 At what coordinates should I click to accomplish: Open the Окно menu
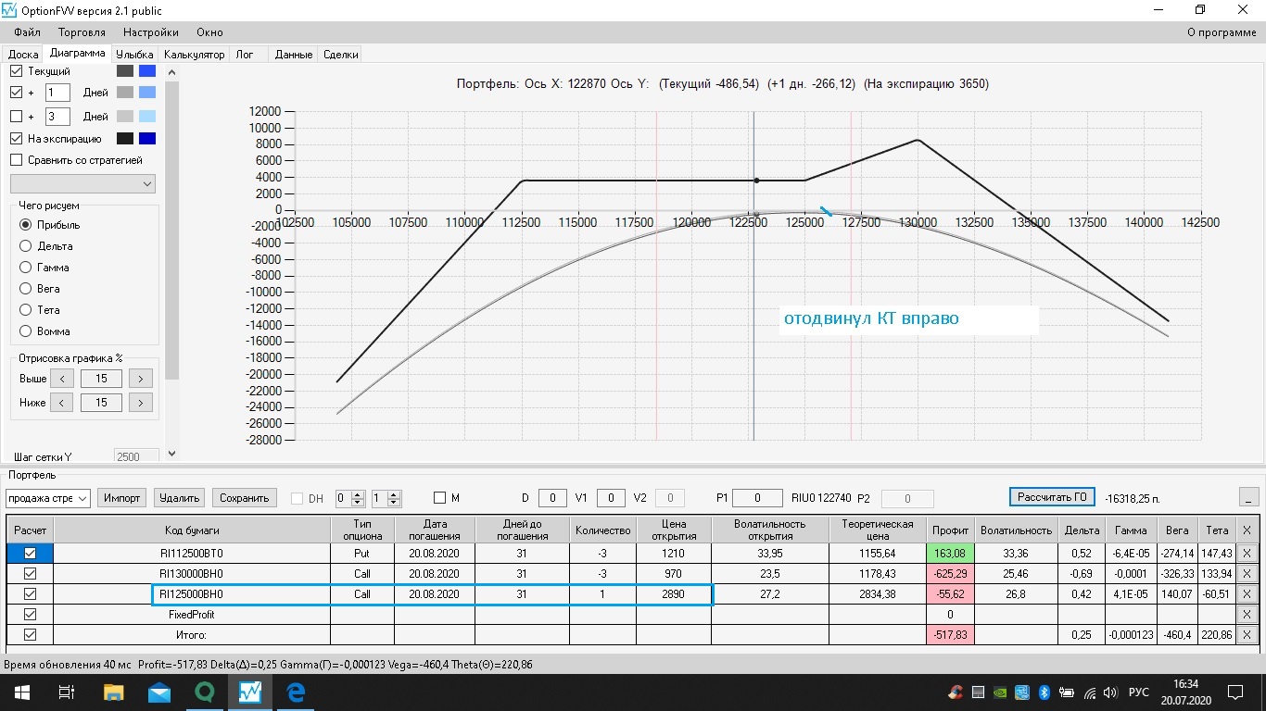[x=209, y=32]
